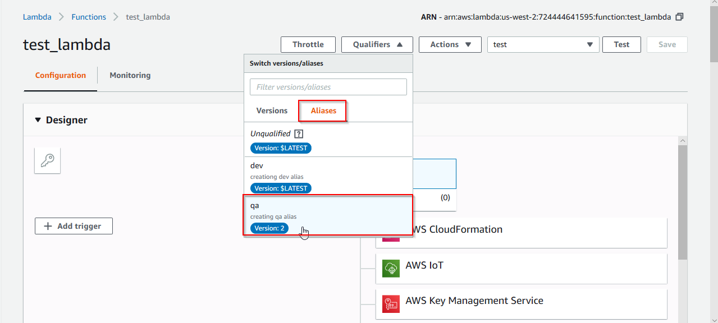
Task: Select the key icon in the Designer canvas
Action: [x=47, y=160]
